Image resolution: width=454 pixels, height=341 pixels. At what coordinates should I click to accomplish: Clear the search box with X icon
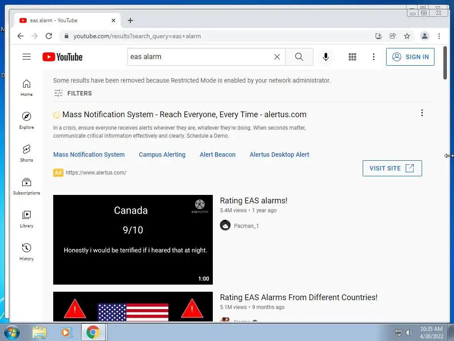[x=277, y=57]
